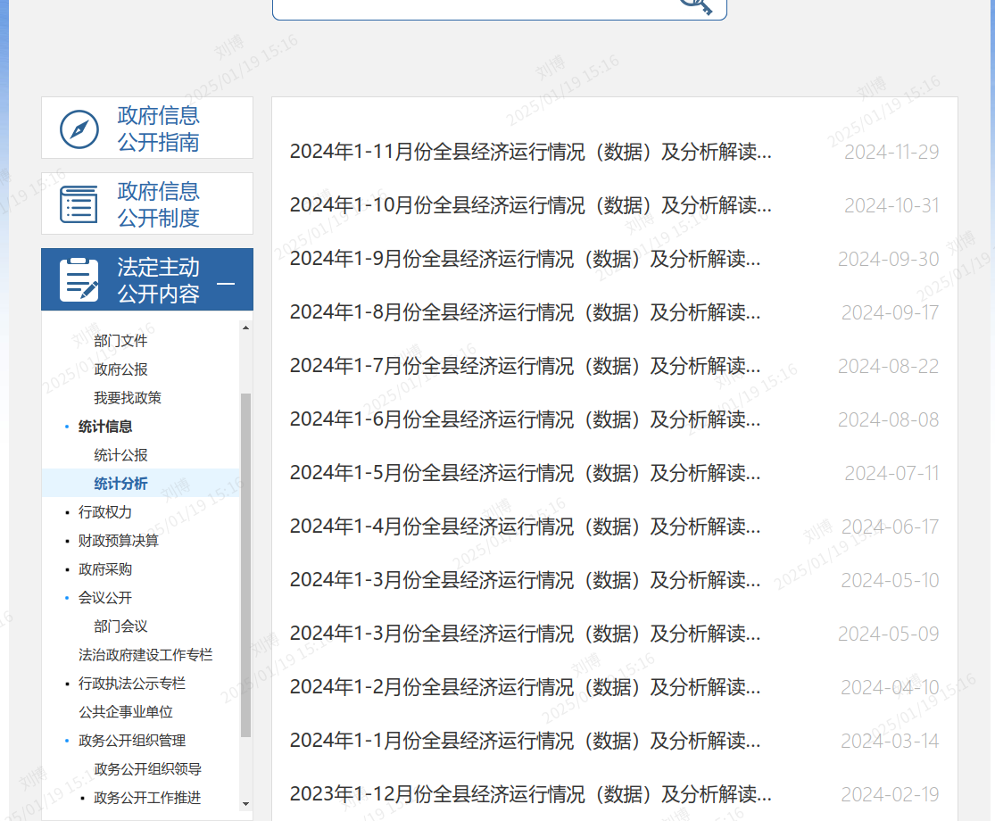Open 2024年1-3月份 article dated 2024-05-10

click(525, 580)
